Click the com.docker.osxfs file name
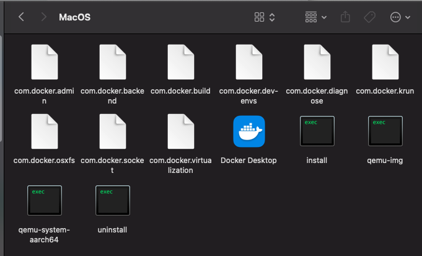 coord(44,161)
